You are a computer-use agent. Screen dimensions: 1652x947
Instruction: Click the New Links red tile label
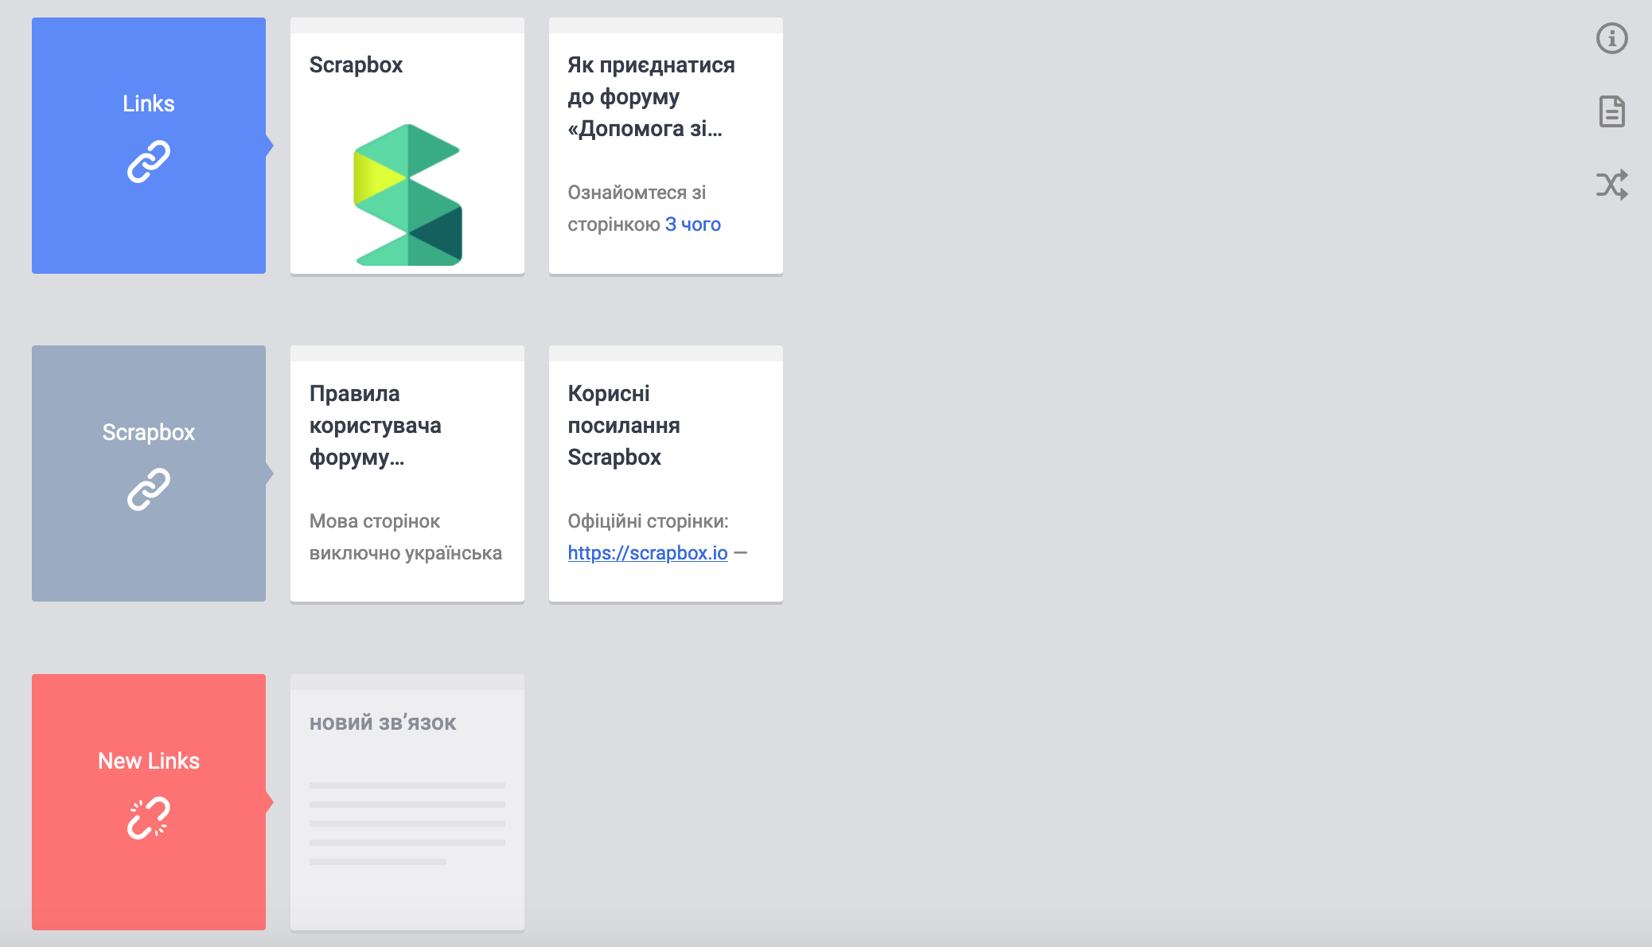coord(149,761)
